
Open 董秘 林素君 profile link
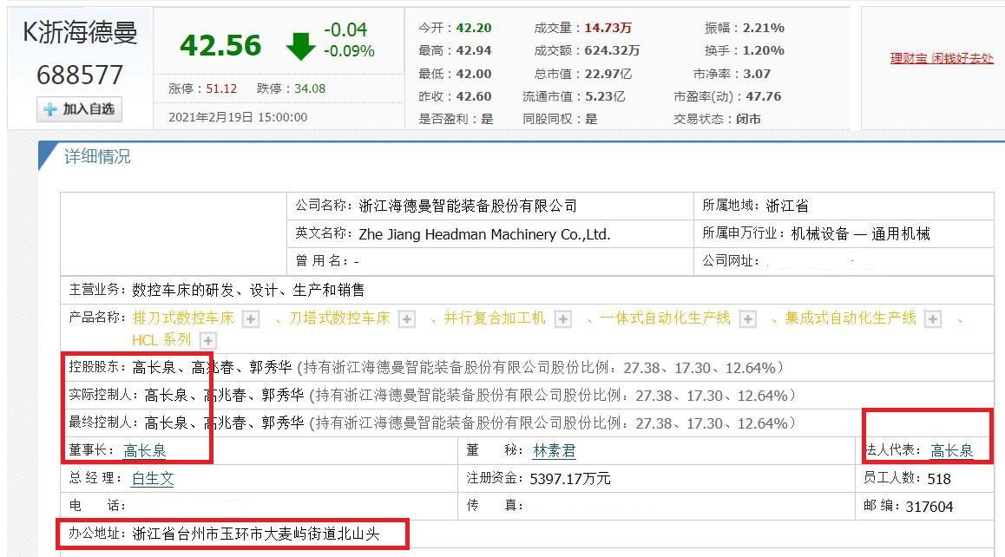tap(555, 450)
